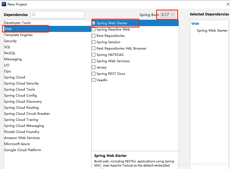Enable the Spring REST Docs checkbox
This screenshot has width=230, height=169.
tap(94, 73)
